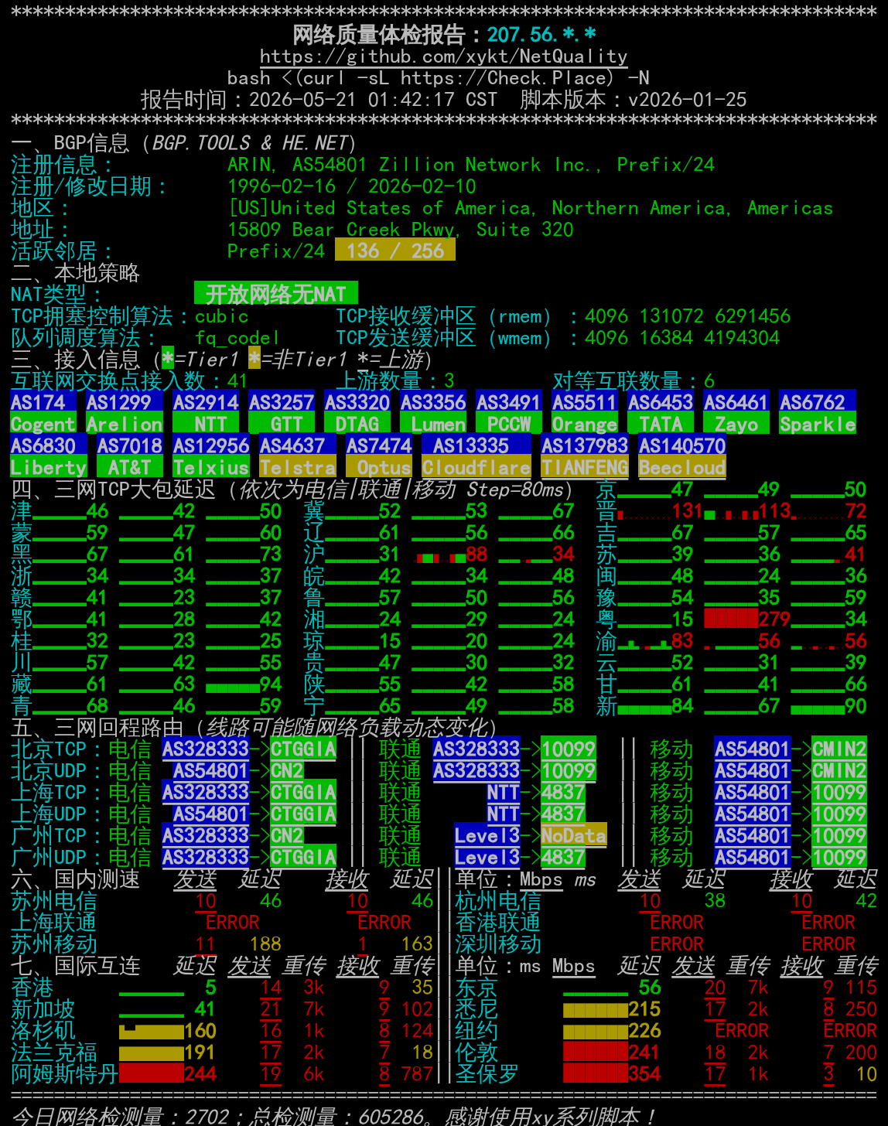Click the 新加坡 latency value 41
The height and width of the screenshot is (1126, 888).
pyautogui.click(x=204, y=1009)
